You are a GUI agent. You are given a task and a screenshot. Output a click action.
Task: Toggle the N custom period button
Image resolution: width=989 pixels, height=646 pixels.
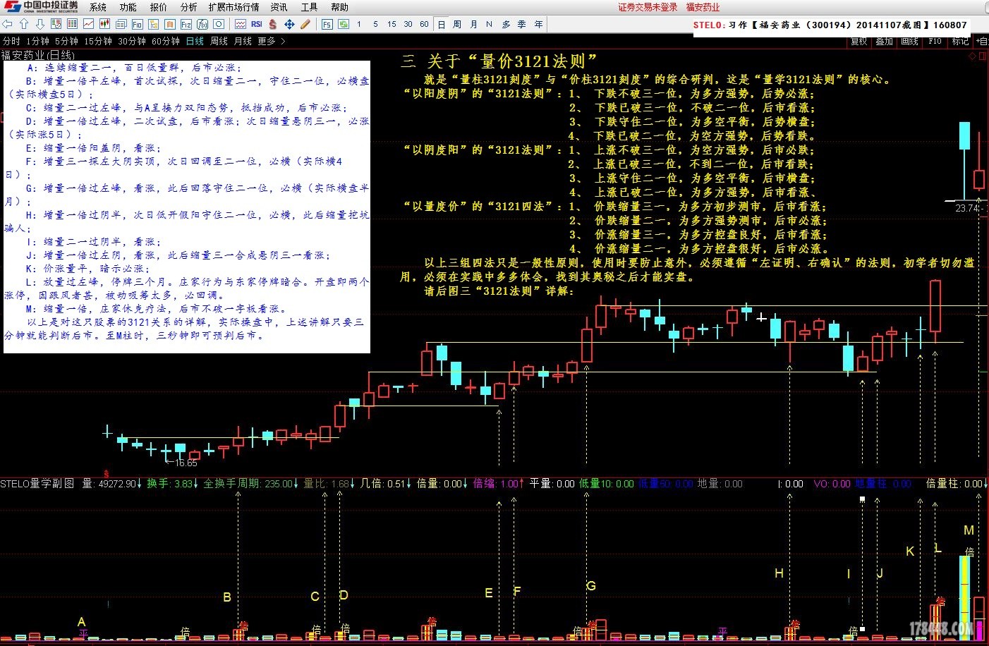489,24
